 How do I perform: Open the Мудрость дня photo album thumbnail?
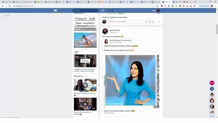tap(85, 24)
